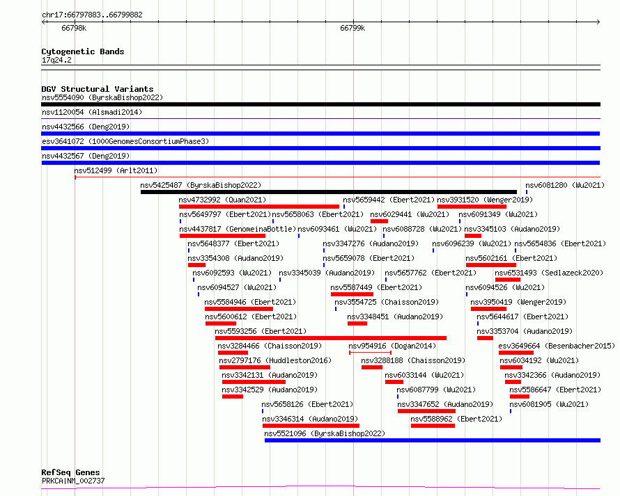Select nsv5657762 (Ebert2021) label
The image size is (620, 496).
pyautogui.click(x=431, y=273)
